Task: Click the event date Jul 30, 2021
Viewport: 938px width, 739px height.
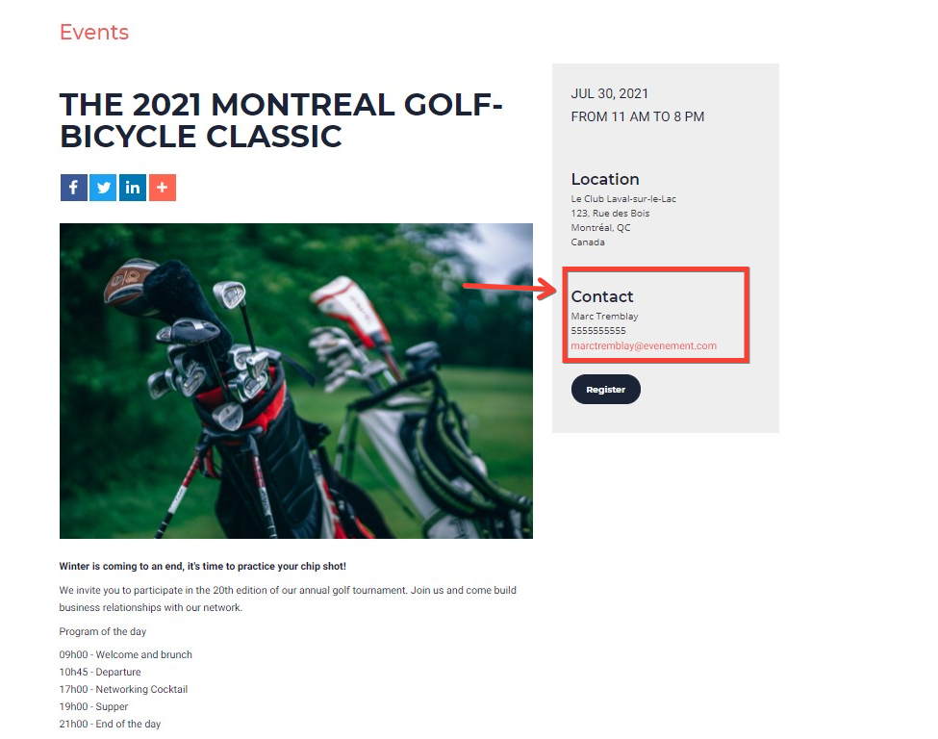Action: click(609, 94)
